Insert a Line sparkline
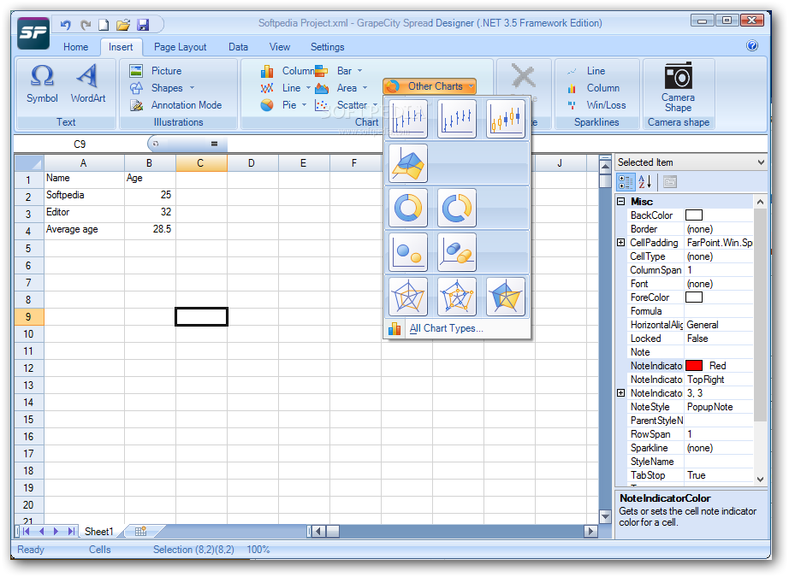This screenshot has width=789, height=577. pyautogui.click(x=587, y=71)
